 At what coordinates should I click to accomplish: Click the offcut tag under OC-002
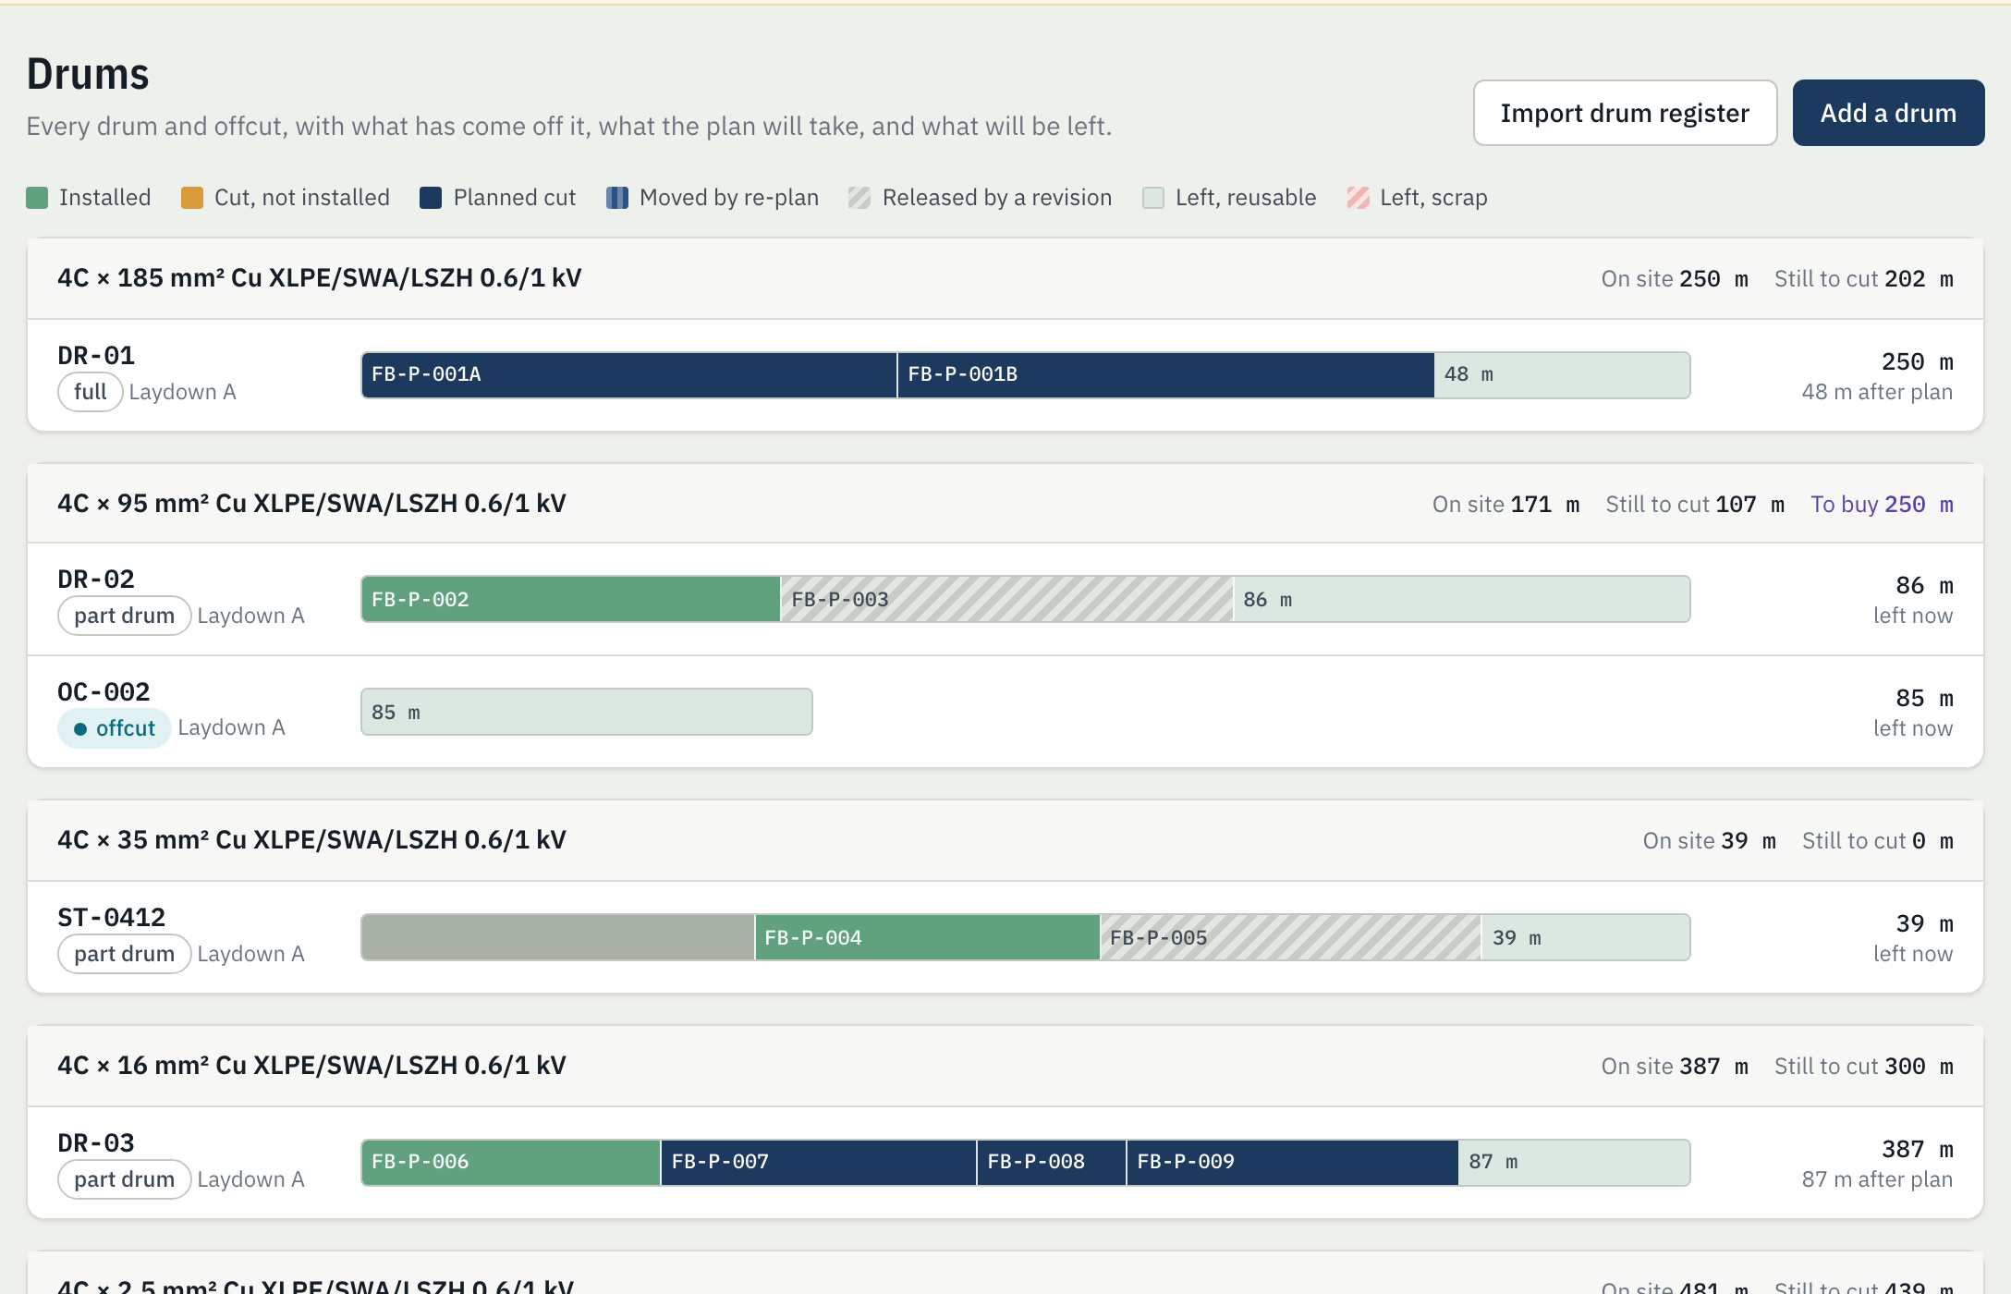115,728
